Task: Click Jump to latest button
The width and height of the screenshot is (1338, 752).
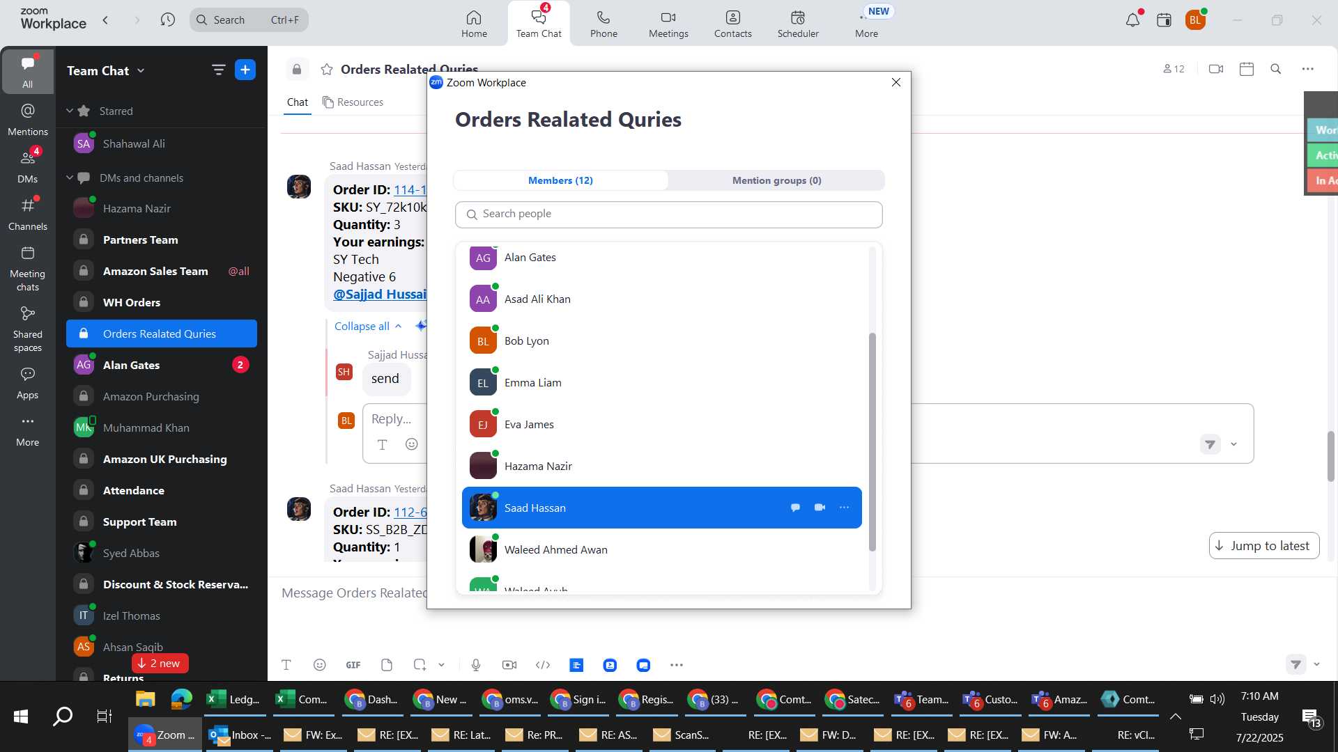Action: click(x=1264, y=546)
